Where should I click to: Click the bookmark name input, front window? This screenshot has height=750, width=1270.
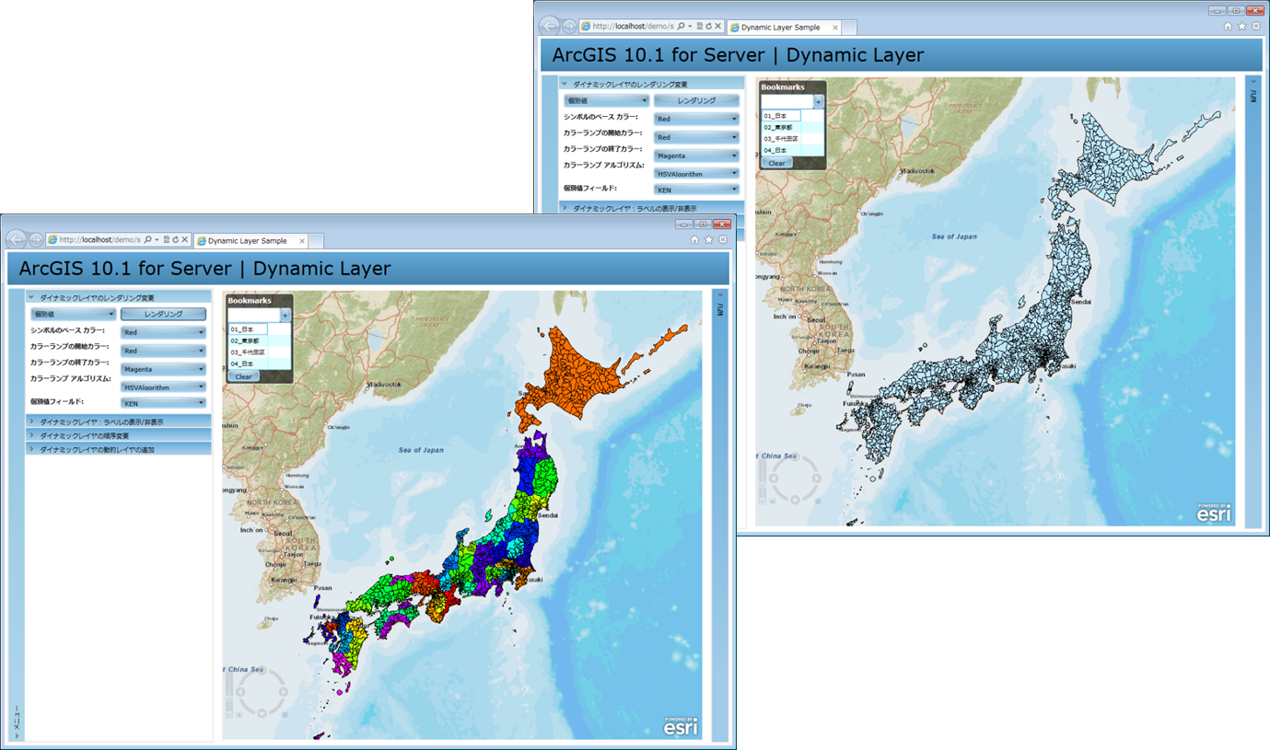pyautogui.click(x=253, y=315)
